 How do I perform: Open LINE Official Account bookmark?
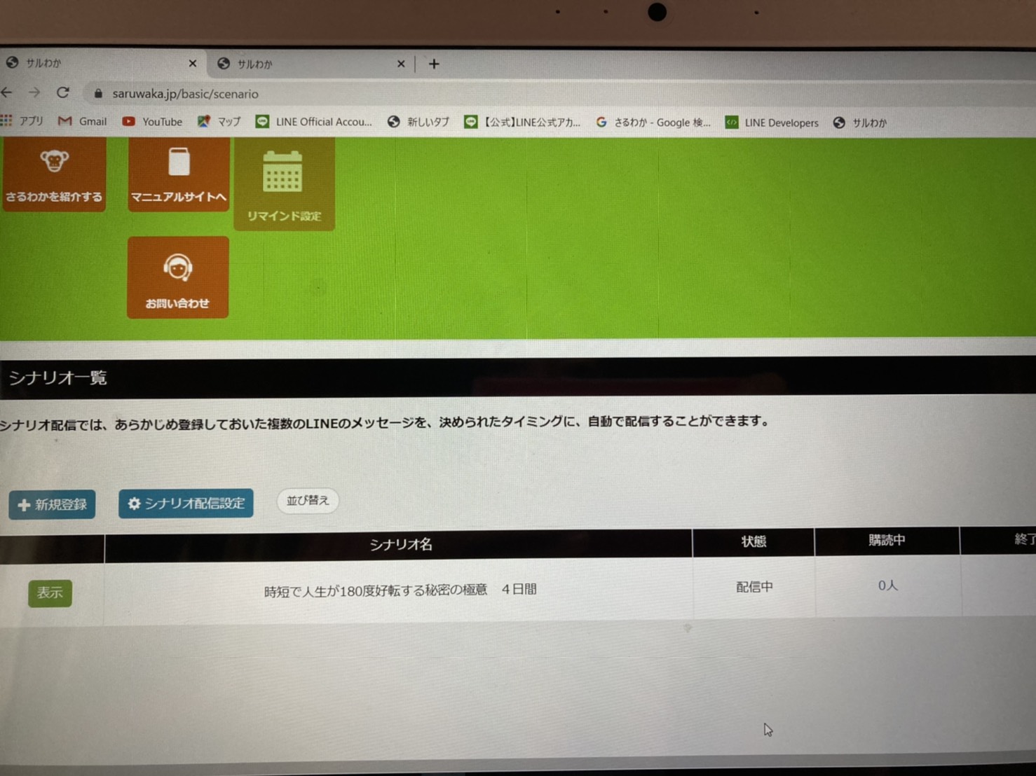click(313, 122)
